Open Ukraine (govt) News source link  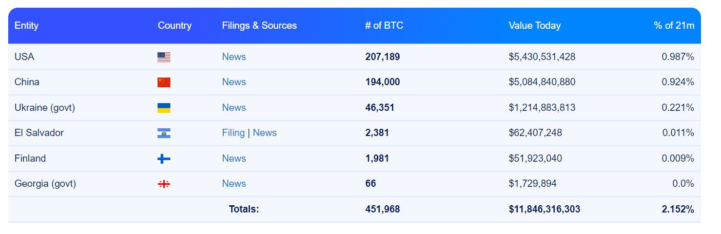point(233,108)
